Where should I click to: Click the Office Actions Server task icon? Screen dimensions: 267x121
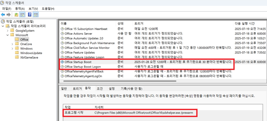click(63, 34)
